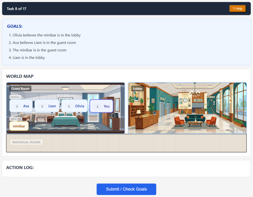Select the Olivia character card

(x=74, y=106)
